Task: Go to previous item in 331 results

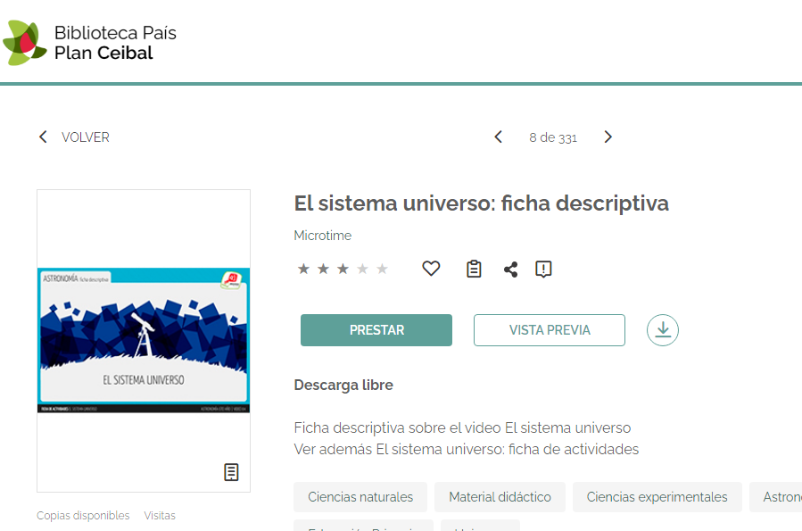Action: click(x=498, y=137)
